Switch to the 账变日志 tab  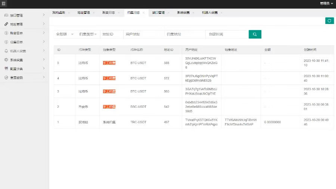(109, 13)
